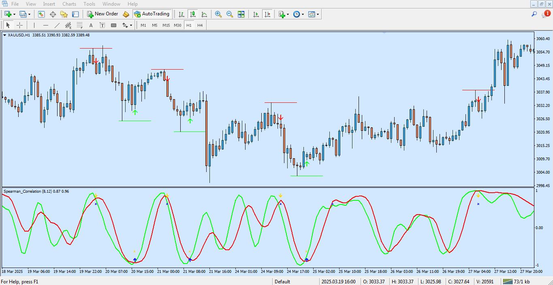Click the New Order button
The height and width of the screenshot is (285, 553).
[x=102, y=14]
